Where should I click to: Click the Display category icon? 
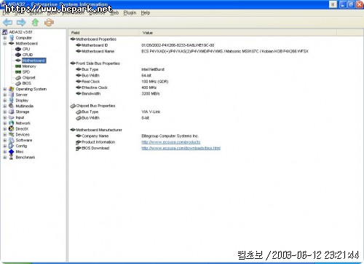point(12,100)
